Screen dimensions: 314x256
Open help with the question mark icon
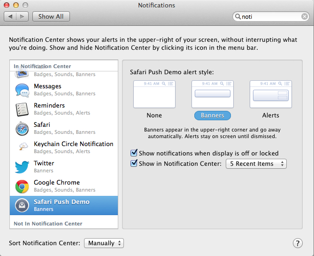(298, 243)
